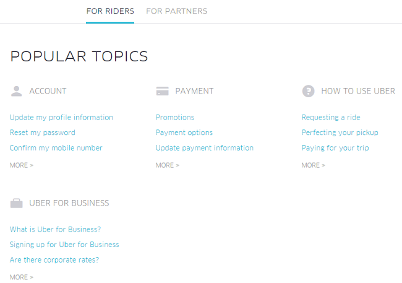
Task: Switch to the For Partners tab
Action: click(177, 11)
